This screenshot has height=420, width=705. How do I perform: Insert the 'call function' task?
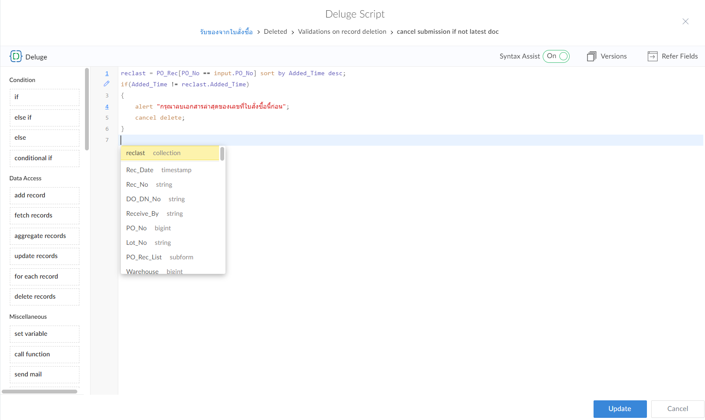[44, 354]
